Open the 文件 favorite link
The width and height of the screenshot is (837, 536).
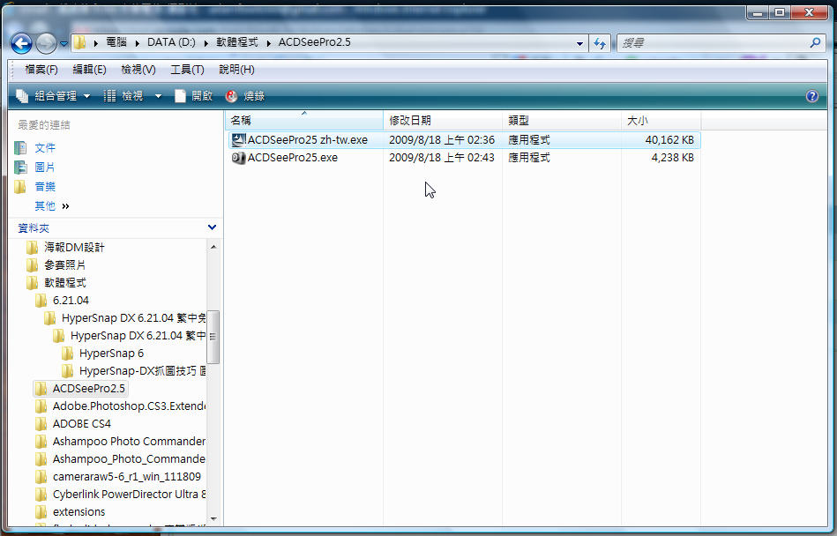(45, 148)
